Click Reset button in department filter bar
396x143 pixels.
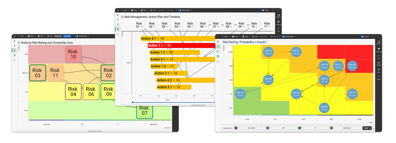tap(367, 128)
